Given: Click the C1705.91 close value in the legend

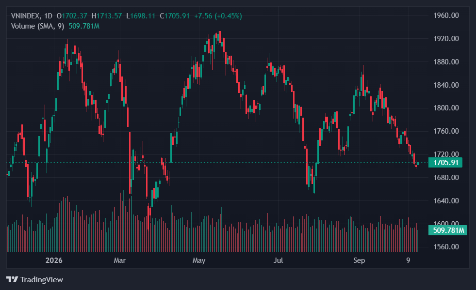Looking at the screenshot, I should point(175,16).
